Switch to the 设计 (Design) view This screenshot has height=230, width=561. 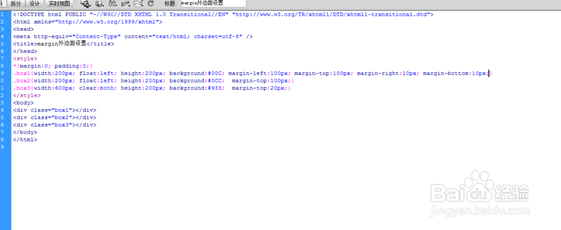(34, 3)
